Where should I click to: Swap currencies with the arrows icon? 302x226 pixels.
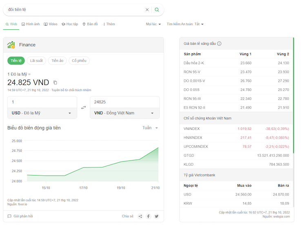coord(83,108)
